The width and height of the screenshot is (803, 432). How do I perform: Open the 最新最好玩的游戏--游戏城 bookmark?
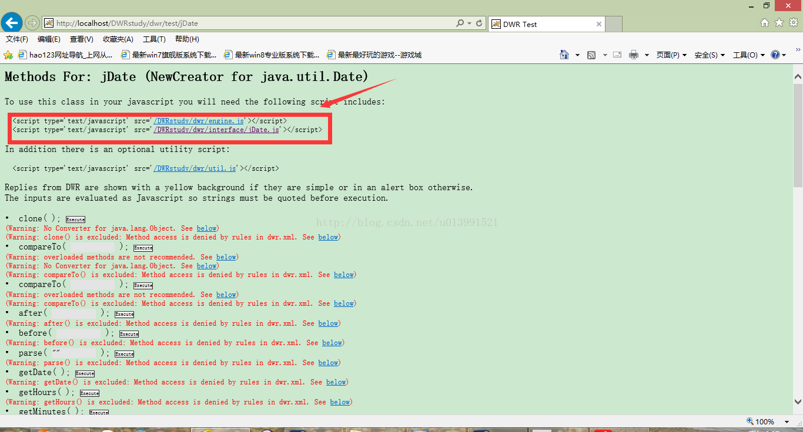pyautogui.click(x=374, y=55)
